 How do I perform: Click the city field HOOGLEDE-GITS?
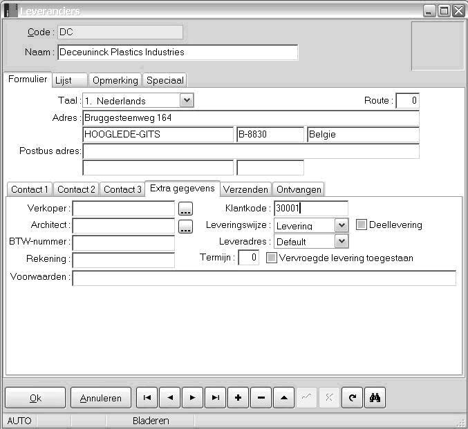coord(158,135)
